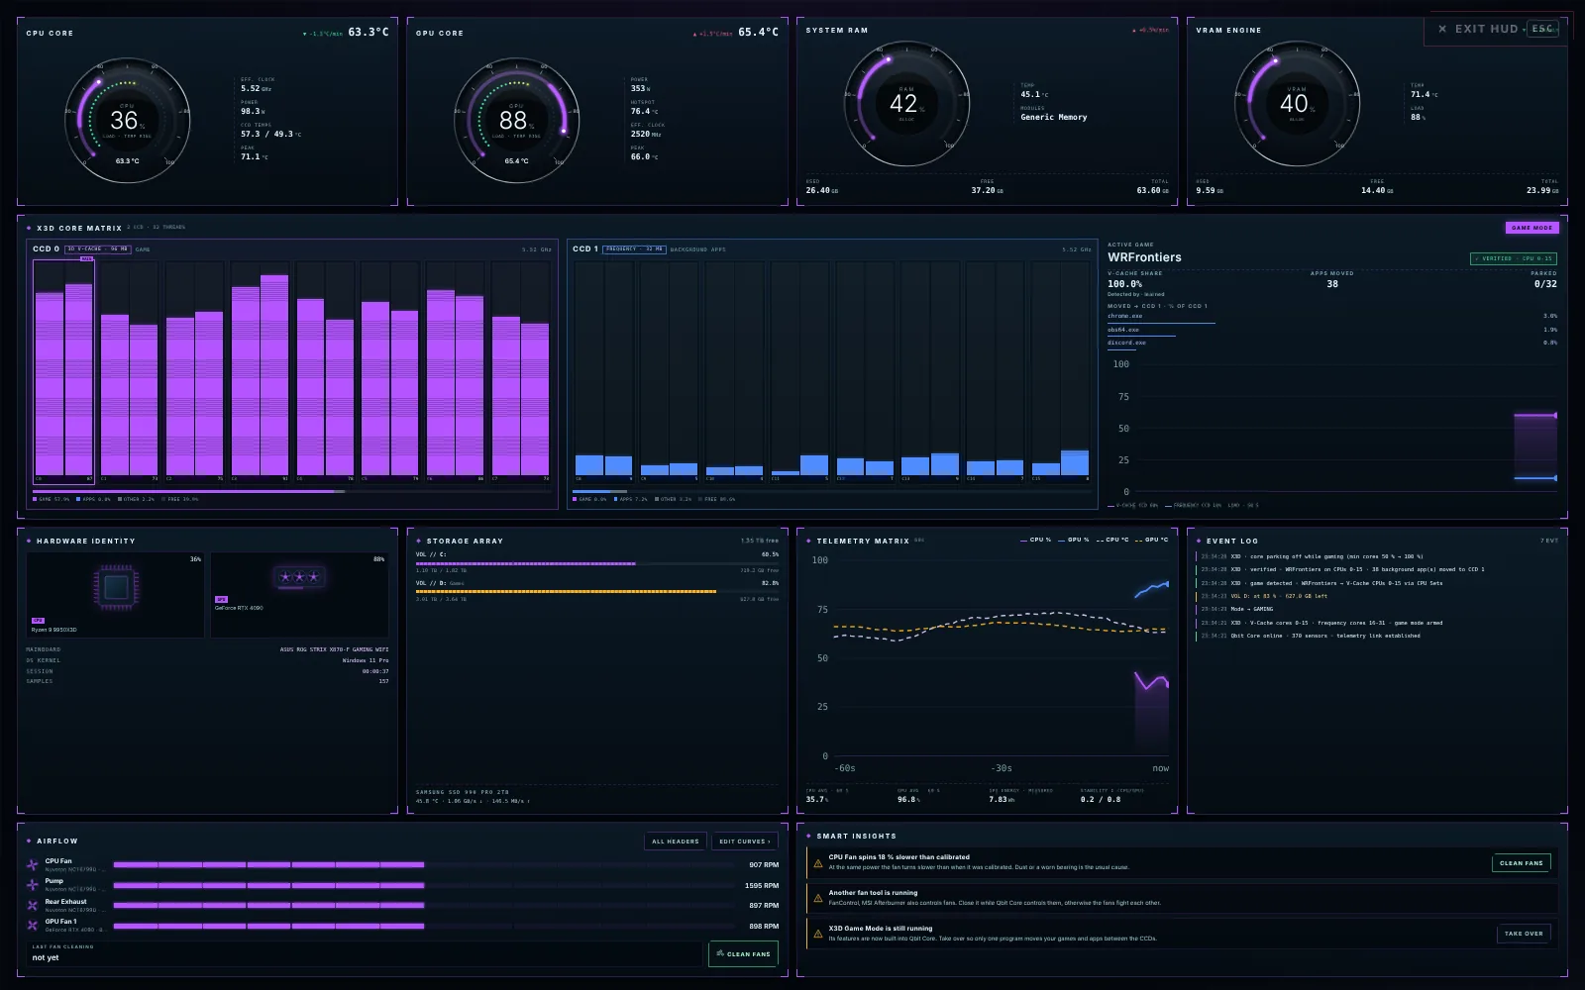This screenshot has height=990, width=1585.
Task: Click the Frequency tag on CCD 1
Action: [x=634, y=249]
